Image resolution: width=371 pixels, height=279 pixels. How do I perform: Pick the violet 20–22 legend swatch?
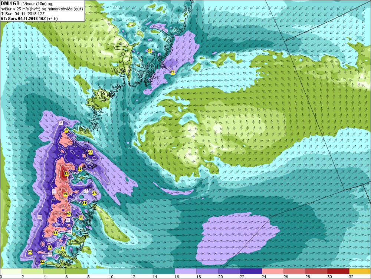229,271
